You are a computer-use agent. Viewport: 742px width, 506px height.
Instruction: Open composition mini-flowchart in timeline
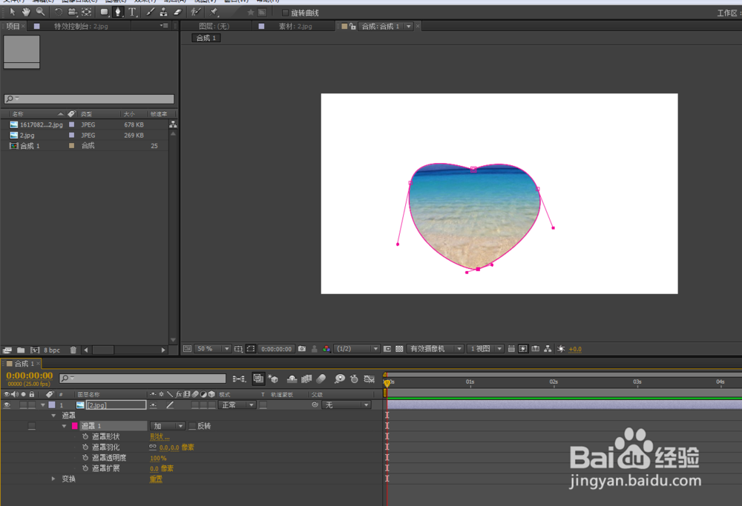pyautogui.click(x=239, y=379)
